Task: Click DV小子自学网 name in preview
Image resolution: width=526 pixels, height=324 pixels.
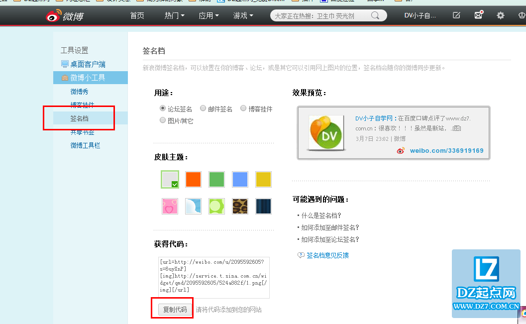Action: (374, 118)
